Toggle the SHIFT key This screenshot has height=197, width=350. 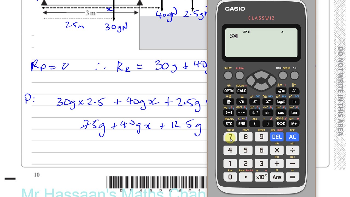click(228, 75)
